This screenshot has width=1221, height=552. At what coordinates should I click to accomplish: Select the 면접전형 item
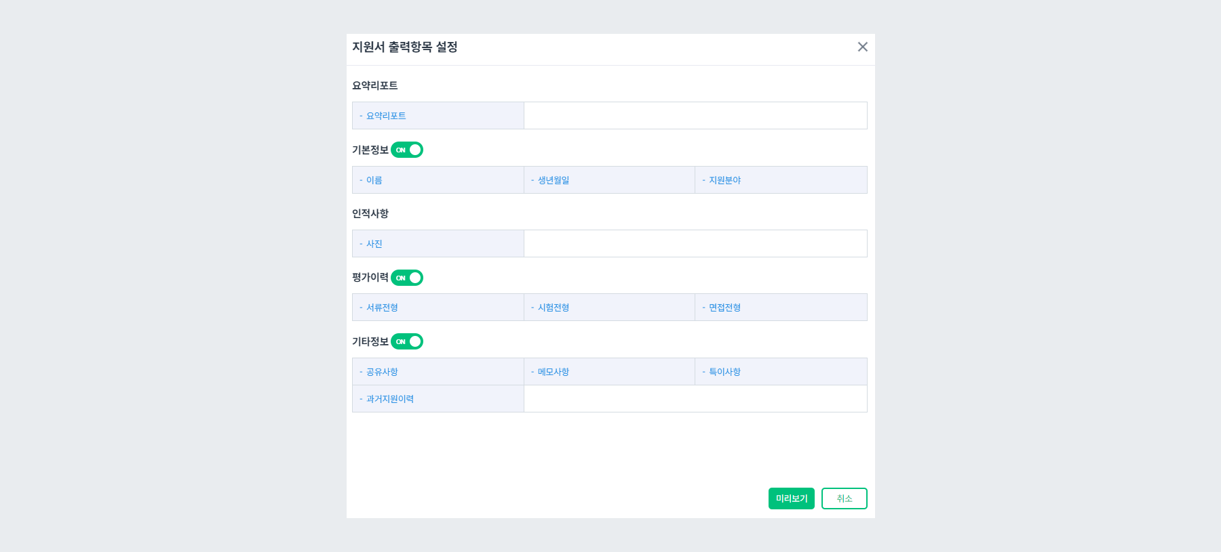(x=781, y=307)
